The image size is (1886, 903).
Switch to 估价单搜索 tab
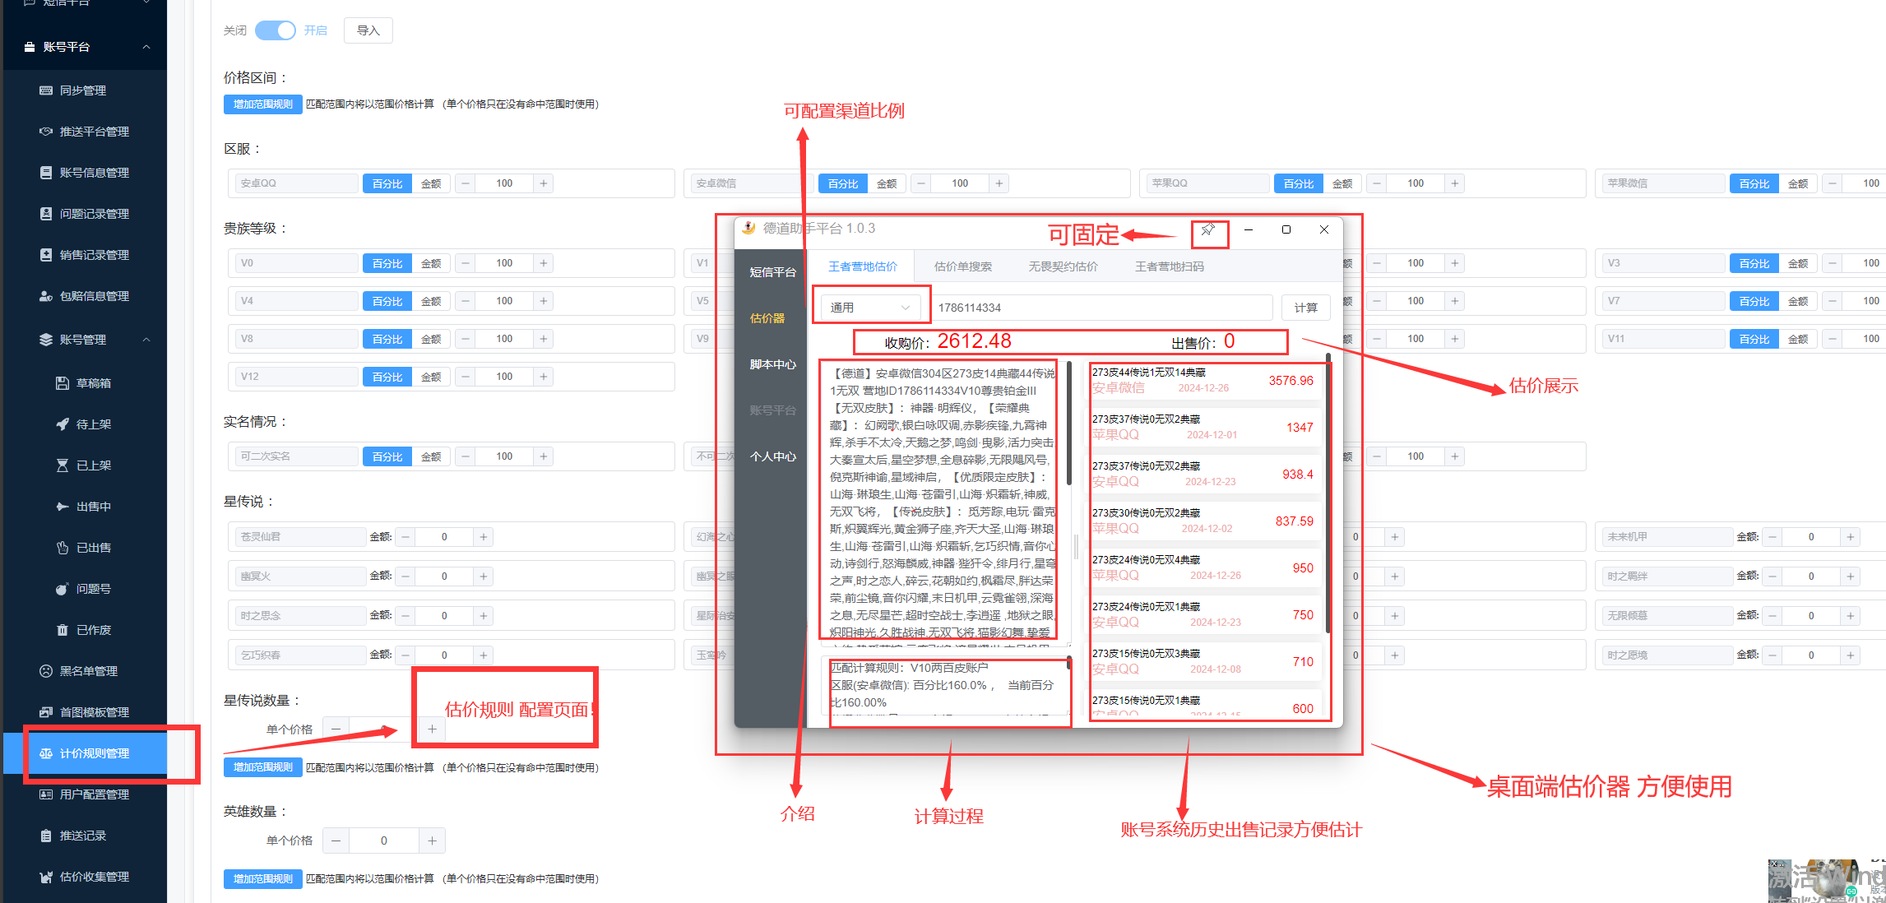coord(962,266)
